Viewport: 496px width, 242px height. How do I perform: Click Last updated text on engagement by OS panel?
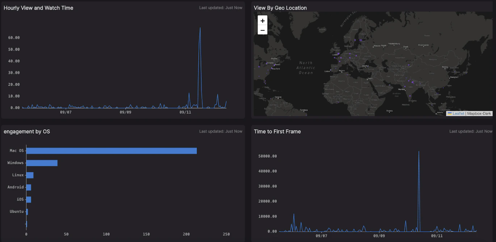coord(220,131)
